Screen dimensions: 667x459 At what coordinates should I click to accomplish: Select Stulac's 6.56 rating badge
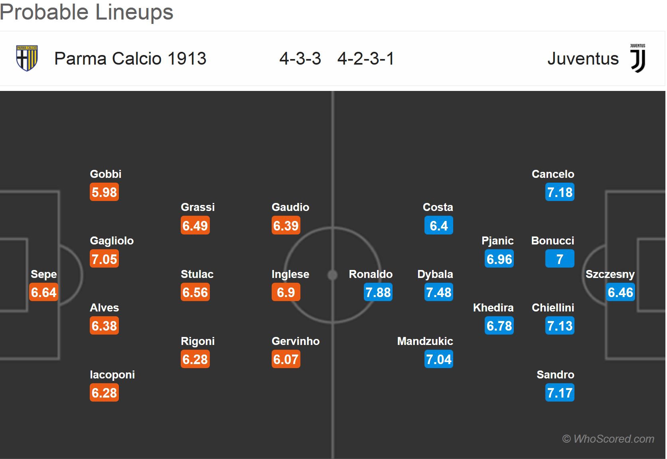coord(195,292)
